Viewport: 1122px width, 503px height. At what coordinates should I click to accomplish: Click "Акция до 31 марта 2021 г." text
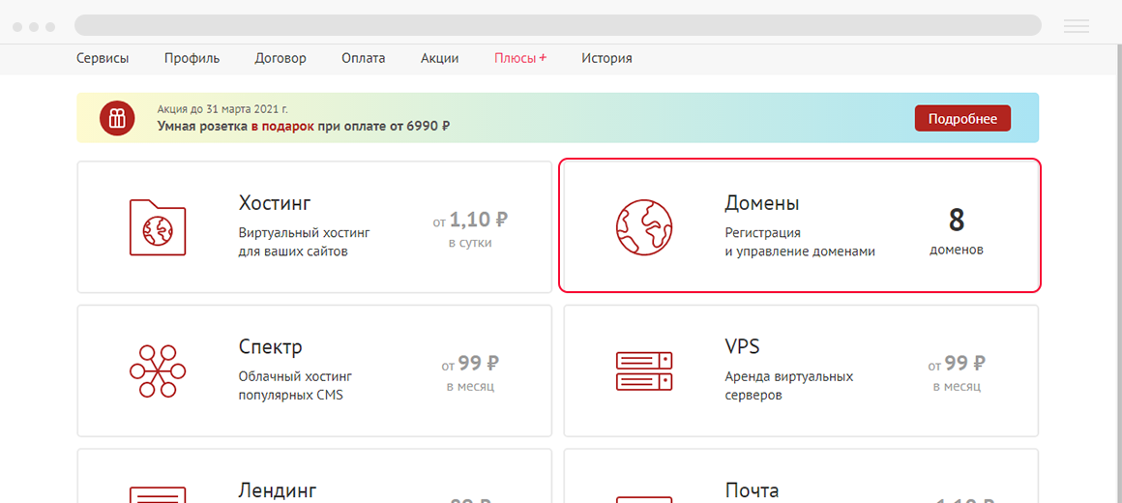point(222,109)
